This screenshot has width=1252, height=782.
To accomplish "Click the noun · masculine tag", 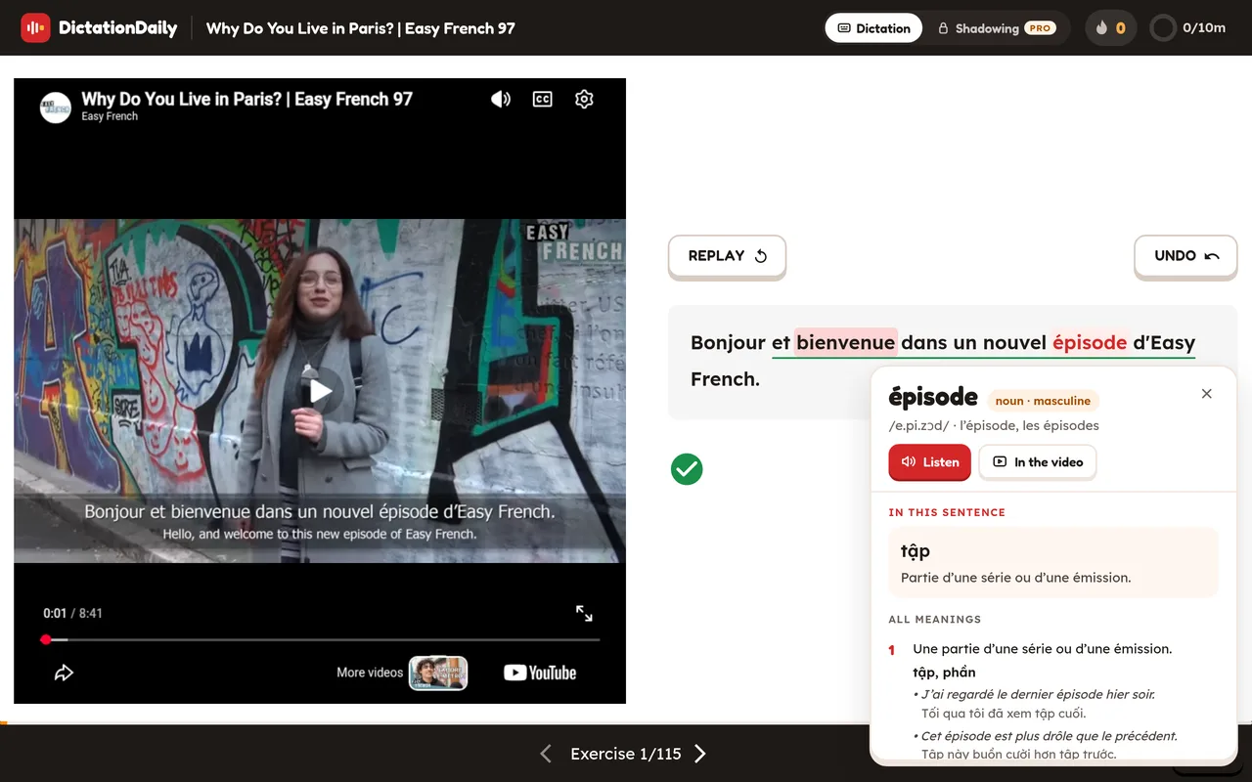I will [1043, 401].
